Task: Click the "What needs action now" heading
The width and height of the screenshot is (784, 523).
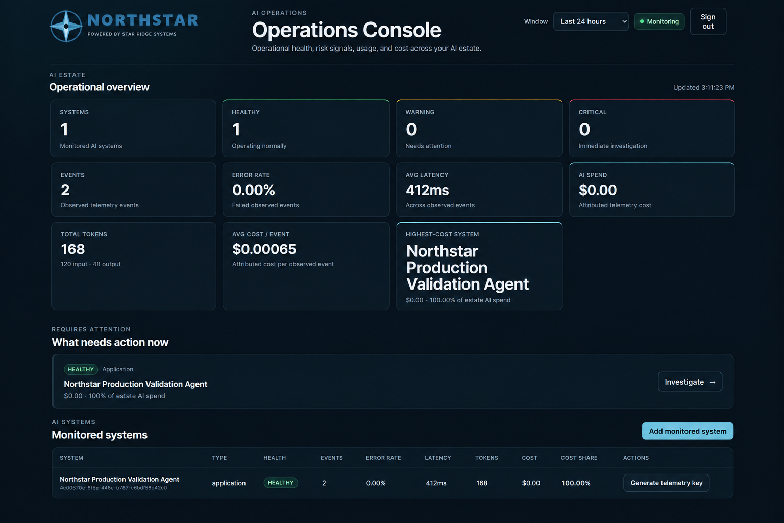Action: tap(110, 343)
